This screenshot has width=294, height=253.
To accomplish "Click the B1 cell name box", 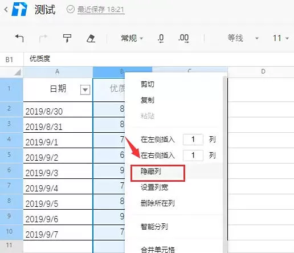I will coord(11,59).
